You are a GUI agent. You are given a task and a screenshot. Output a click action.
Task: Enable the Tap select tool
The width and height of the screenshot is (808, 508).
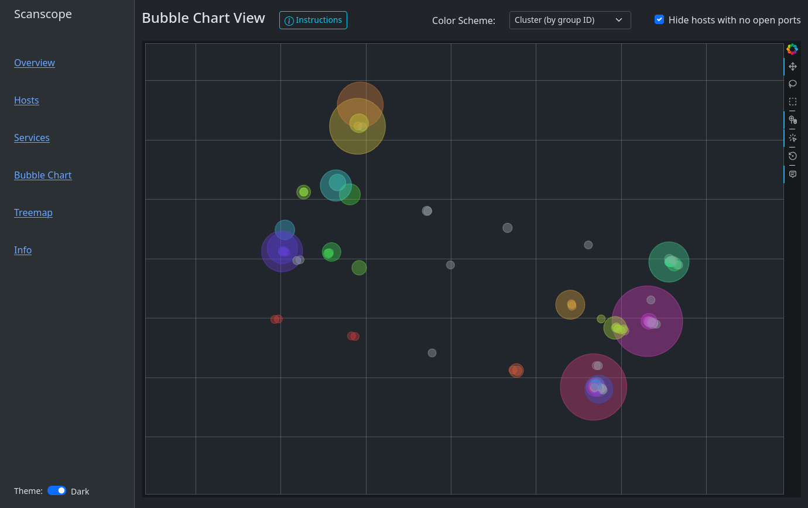pyautogui.click(x=792, y=138)
